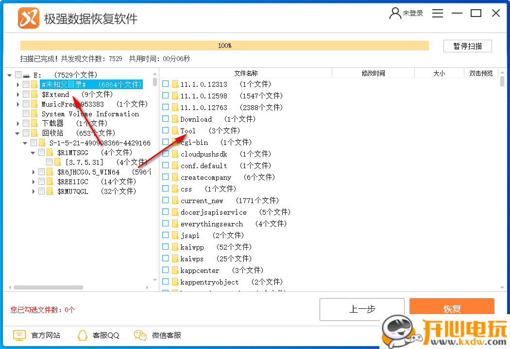Open the 客服QQ link

[106, 335]
